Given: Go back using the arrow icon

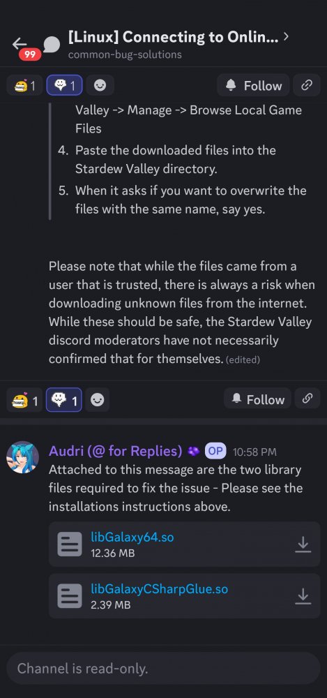Looking at the screenshot, I should pos(20,43).
